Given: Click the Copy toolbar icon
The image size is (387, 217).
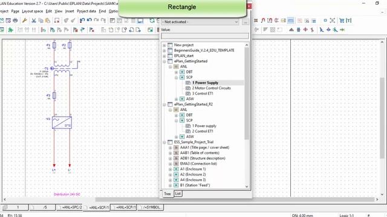Looking at the screenshot, I should [x=41, y=20].
